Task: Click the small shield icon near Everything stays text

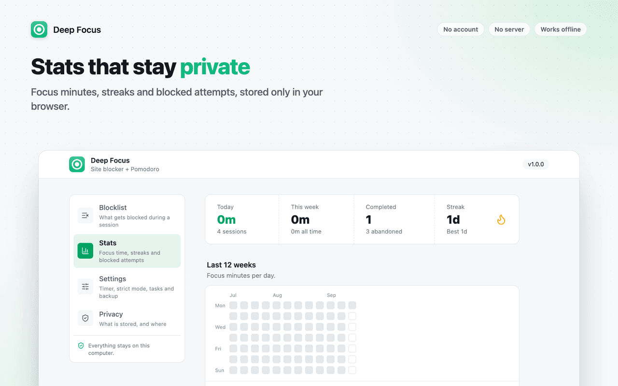Action: coord(81,346)
